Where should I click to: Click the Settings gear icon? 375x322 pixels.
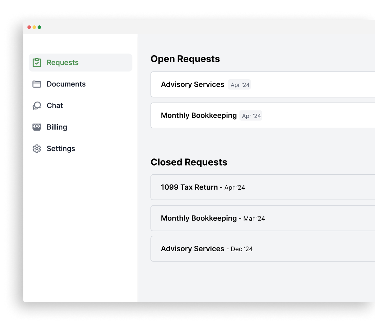(x=37, y=149)
